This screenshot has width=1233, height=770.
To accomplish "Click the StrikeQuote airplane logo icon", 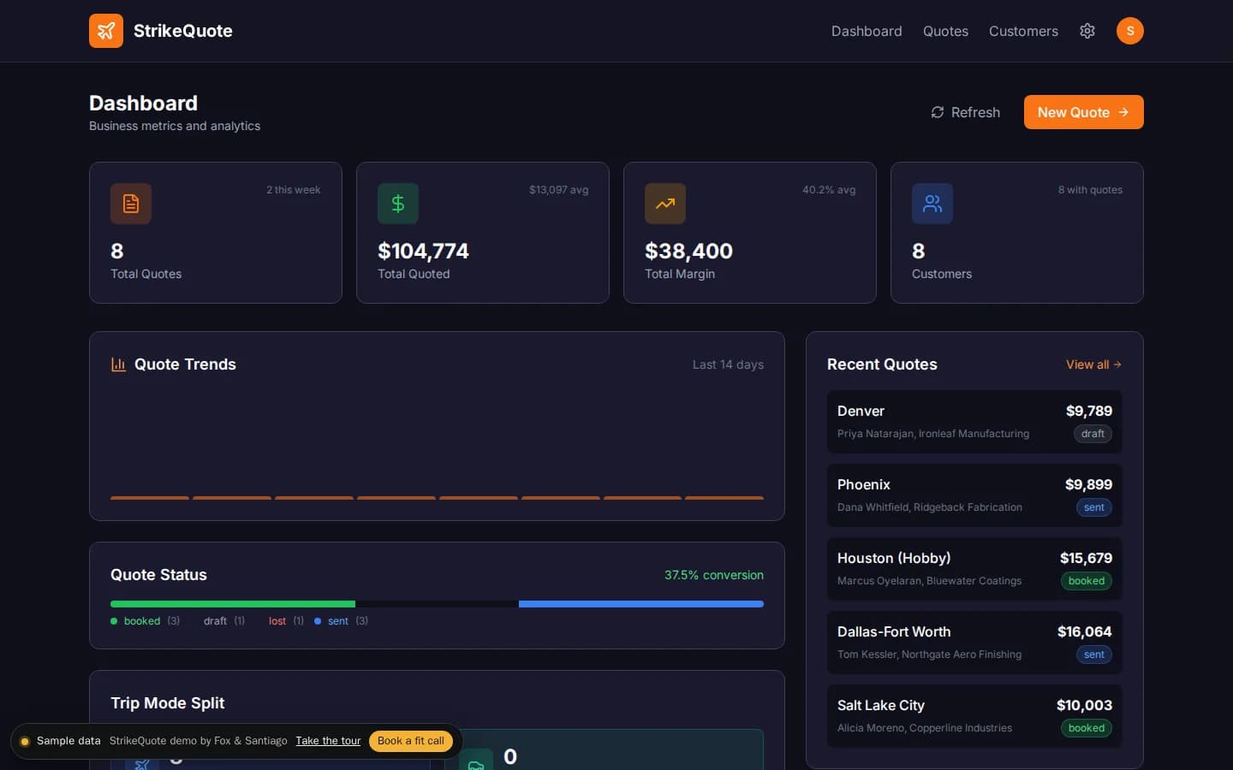I will (x=106, y=31).
